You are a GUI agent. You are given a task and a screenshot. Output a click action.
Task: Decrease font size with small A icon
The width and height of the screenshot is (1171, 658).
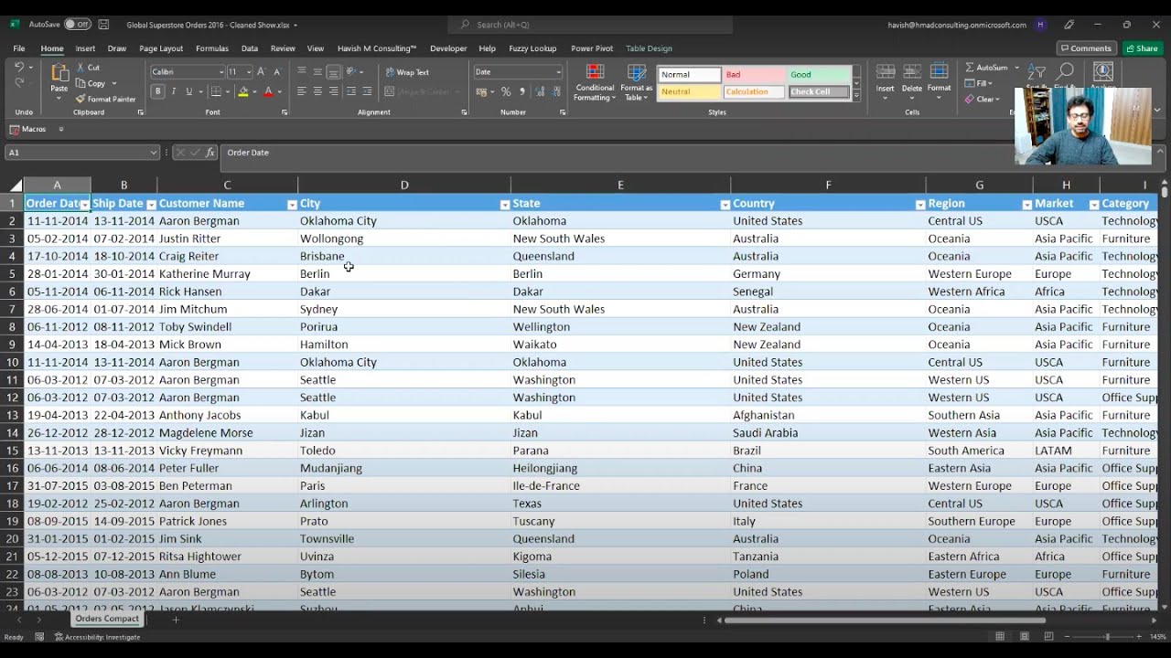pos(276,71)
